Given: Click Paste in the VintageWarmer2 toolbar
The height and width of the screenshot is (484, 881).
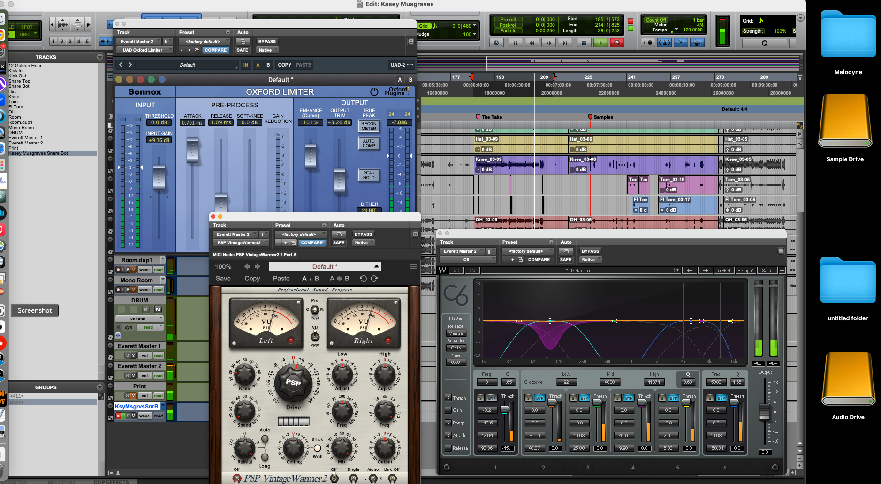Looking at the screenshot, I should point(281,279).
